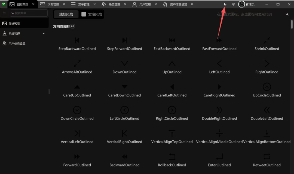Toggle dark mode with the moon icon
Screen dimensions: 294x174
click(x=225, y=4)
